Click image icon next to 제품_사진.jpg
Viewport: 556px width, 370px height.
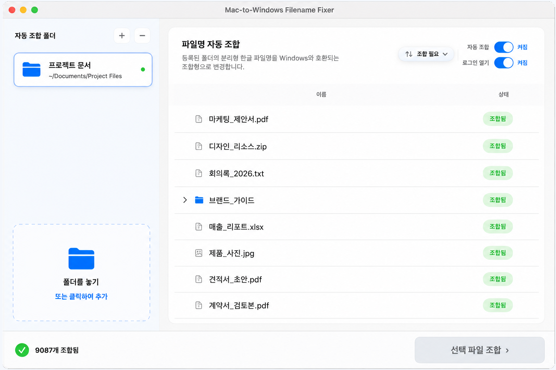click(199, 253)
